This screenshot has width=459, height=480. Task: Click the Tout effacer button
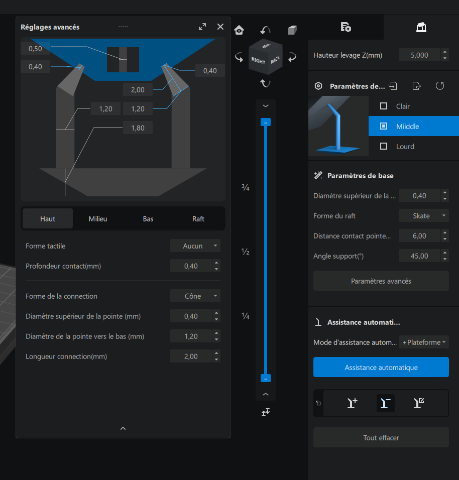(x=381, y=437)
